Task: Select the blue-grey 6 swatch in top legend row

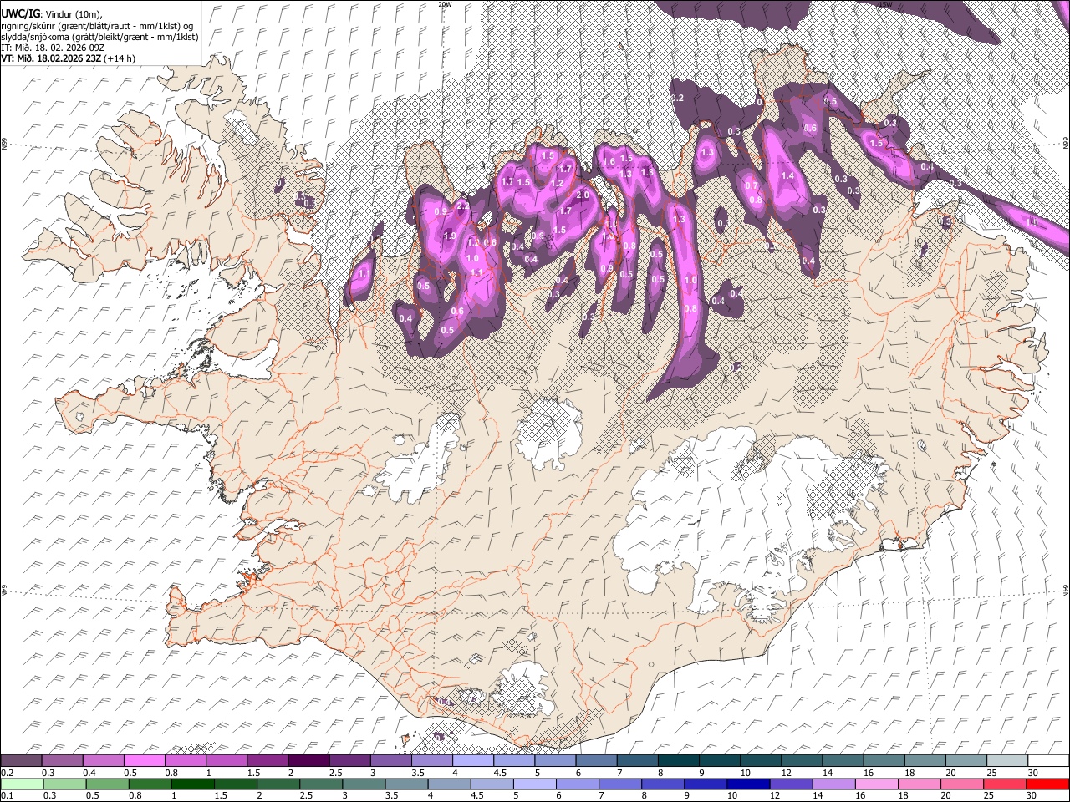Action: click(596, 761)
